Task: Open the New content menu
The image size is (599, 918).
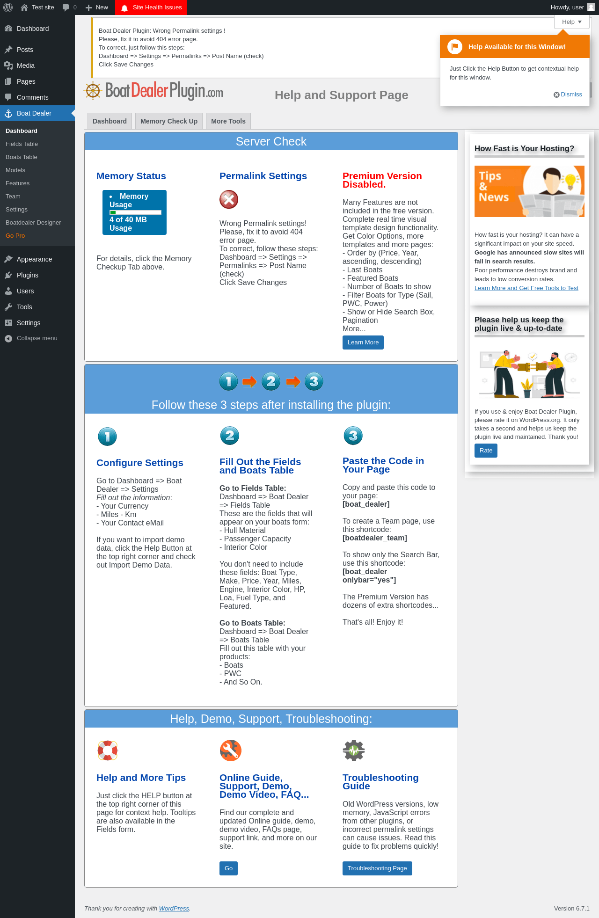Action: point(97,7)
